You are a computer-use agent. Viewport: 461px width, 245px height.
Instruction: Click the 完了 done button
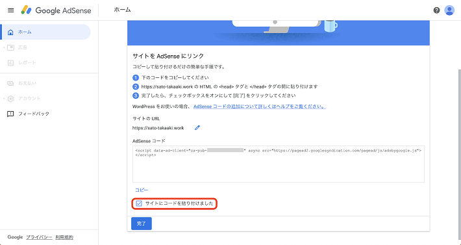142,224
